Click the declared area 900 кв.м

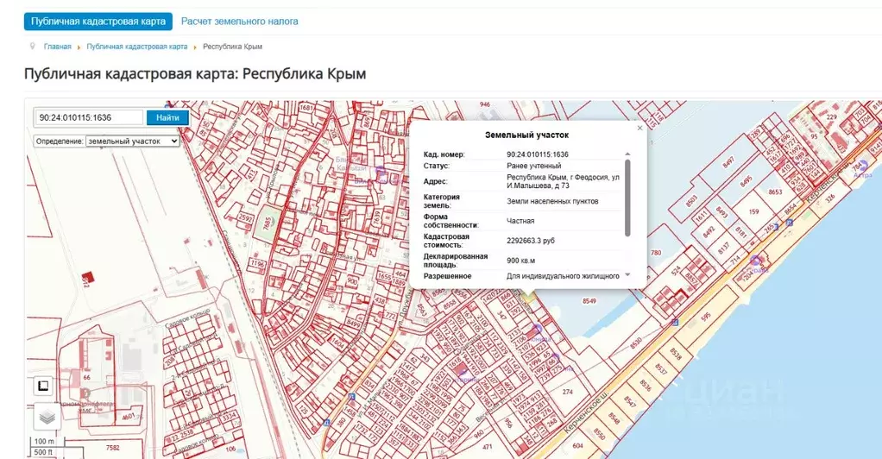tap(521, 261)
